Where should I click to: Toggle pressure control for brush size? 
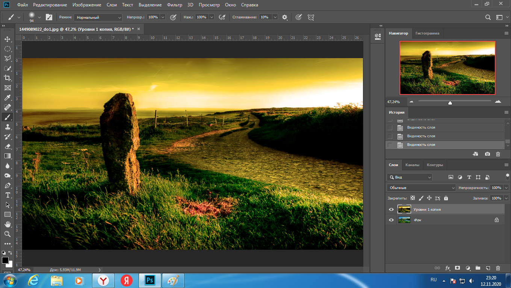pos(298,17)
